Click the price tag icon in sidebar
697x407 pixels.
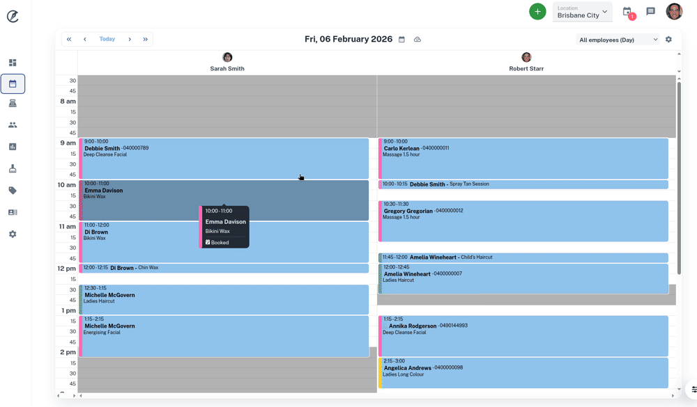point(13,191)
